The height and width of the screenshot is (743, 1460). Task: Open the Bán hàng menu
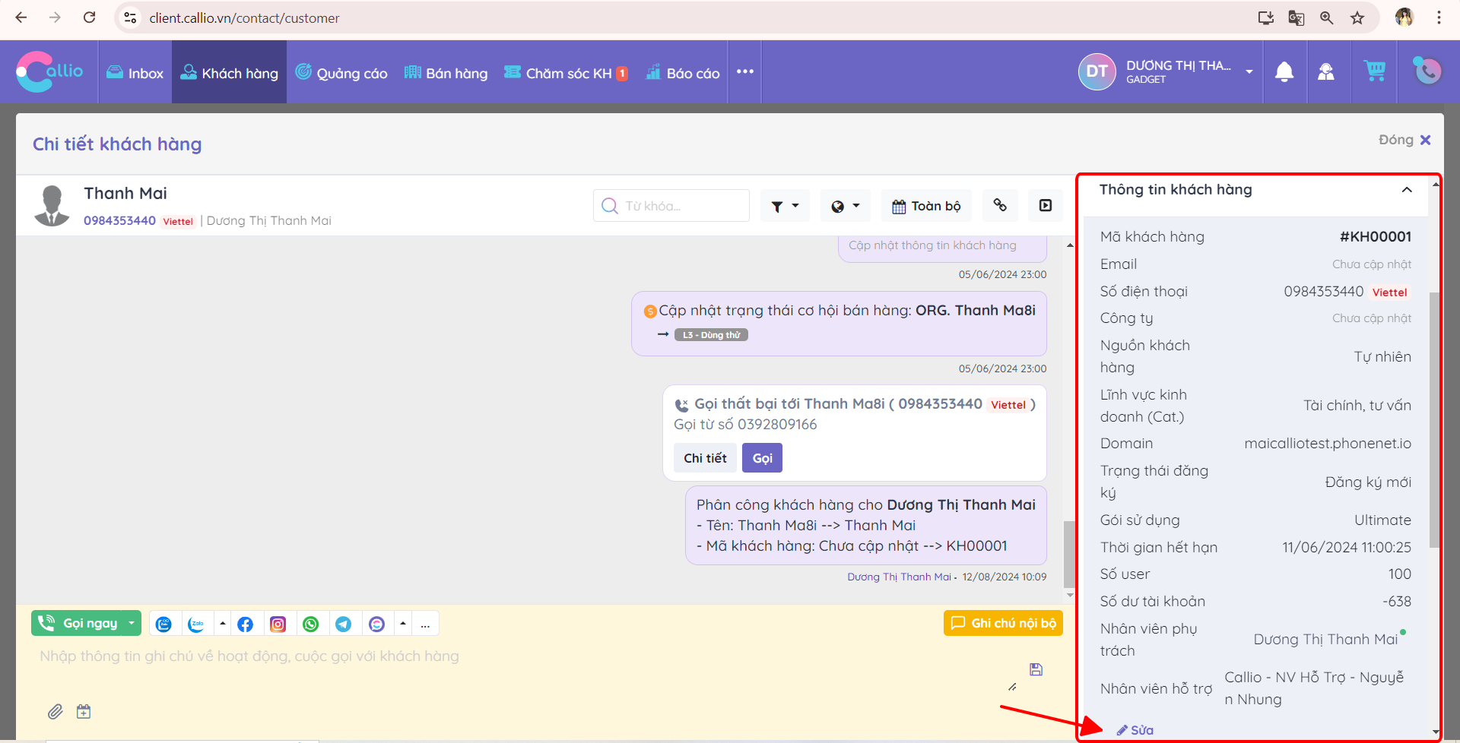pyautogui.click(x=446, y=72)
